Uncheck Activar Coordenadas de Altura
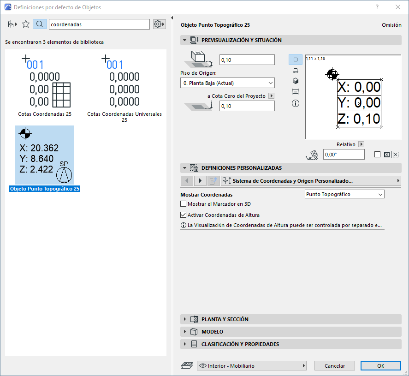Viewport: 409px width, 376px height. [184, 215]
